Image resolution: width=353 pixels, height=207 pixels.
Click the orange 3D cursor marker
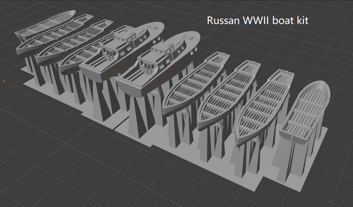coord(4,81)
